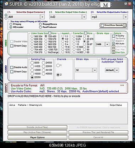The height and width of the screenshot is (148, 135).
Task: Open the XviD video codec dropdown
Action: tap(84, 17)
